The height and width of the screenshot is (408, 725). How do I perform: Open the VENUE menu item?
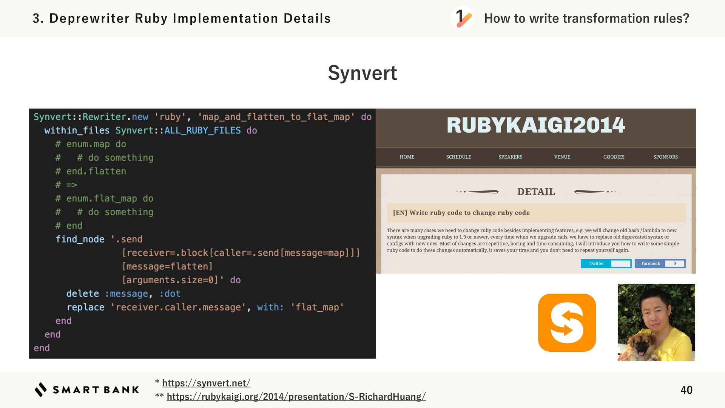pyautogui.click(x=562, y=157)
